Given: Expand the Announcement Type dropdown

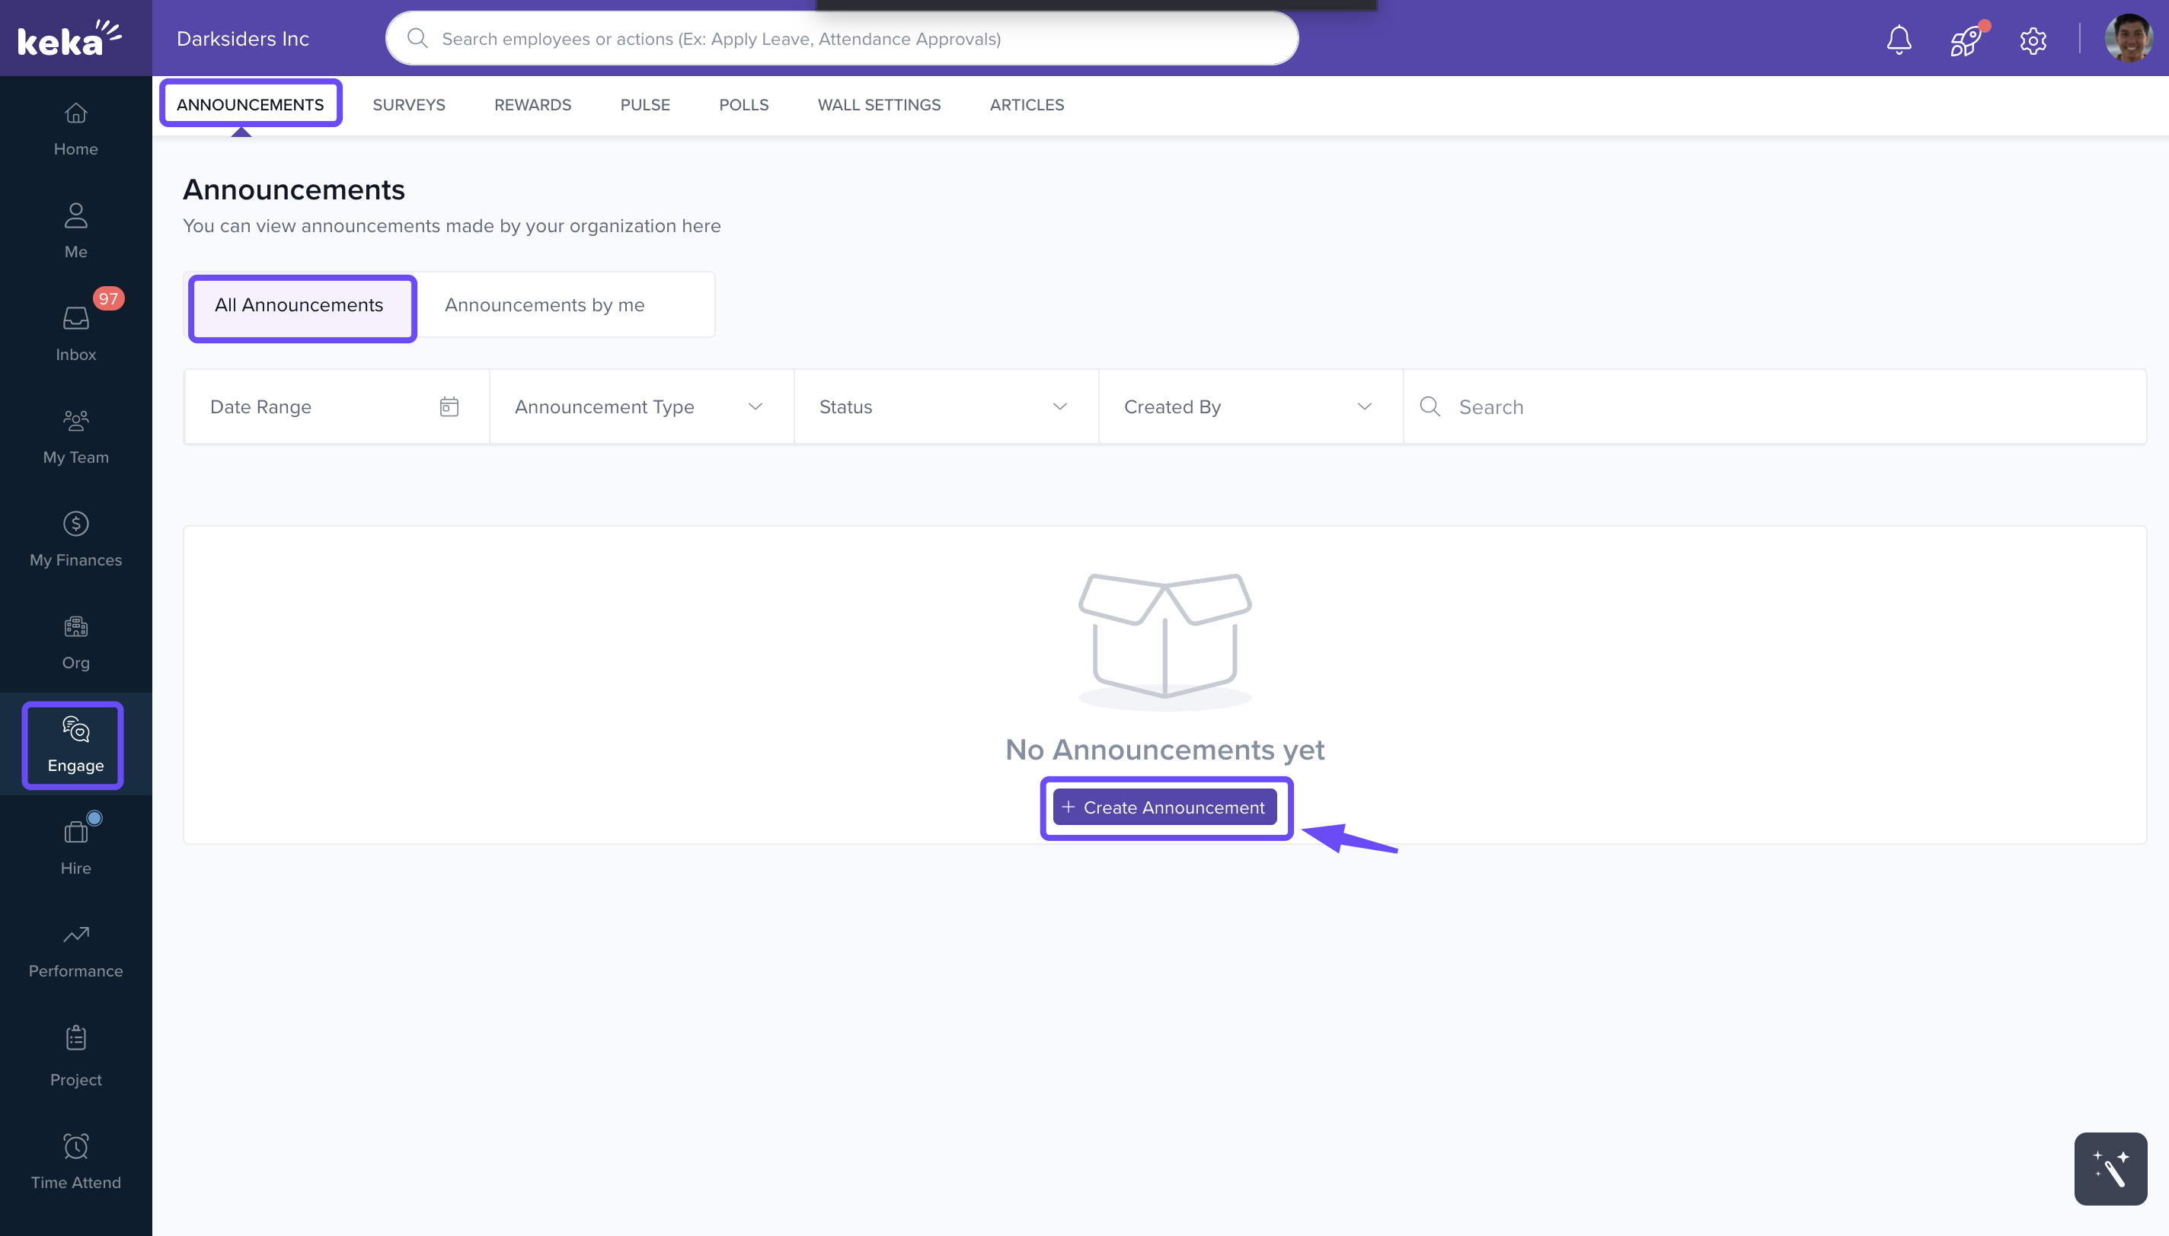Looking at the screenshot, I should [x=640, y=406].
